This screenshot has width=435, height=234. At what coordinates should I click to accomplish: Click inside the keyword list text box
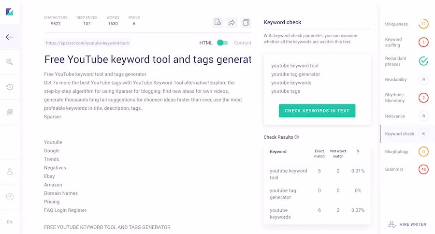(317, 78)
